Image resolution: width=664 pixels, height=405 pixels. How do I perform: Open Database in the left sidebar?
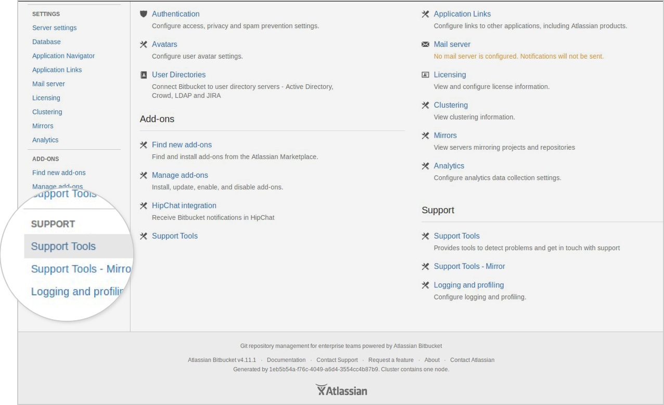pyautogui.click(x=46, y=42)
